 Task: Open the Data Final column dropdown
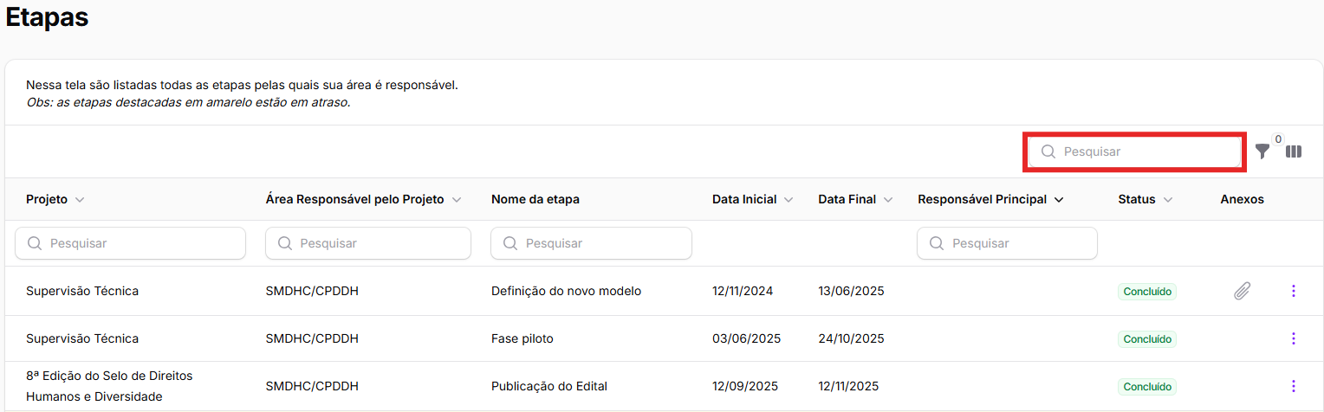click(x=887, y=200)
